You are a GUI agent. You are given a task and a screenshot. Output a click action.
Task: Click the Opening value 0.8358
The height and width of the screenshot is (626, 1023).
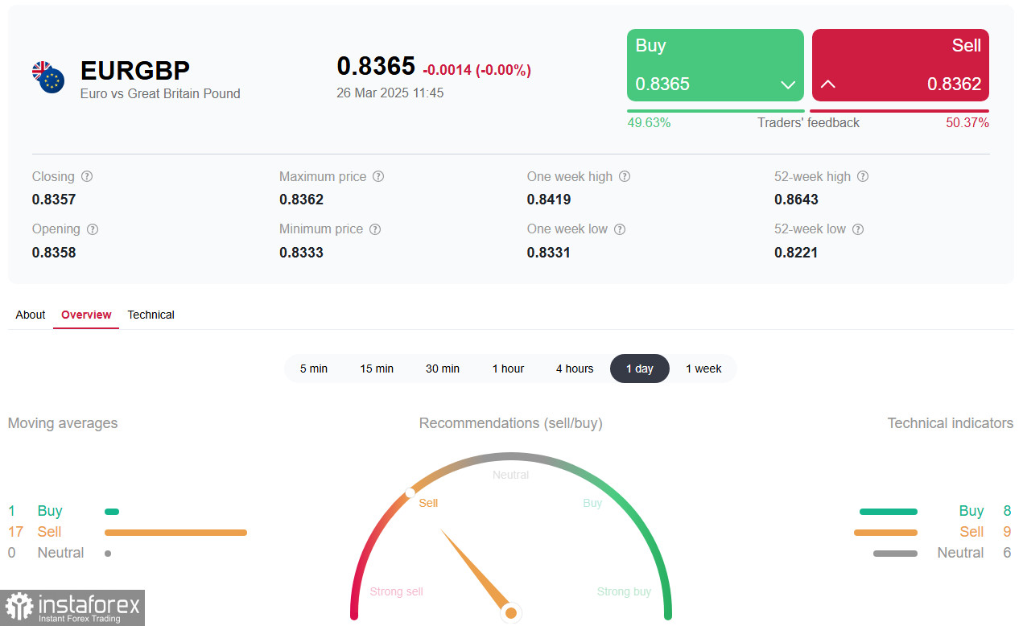coord(54,253)
